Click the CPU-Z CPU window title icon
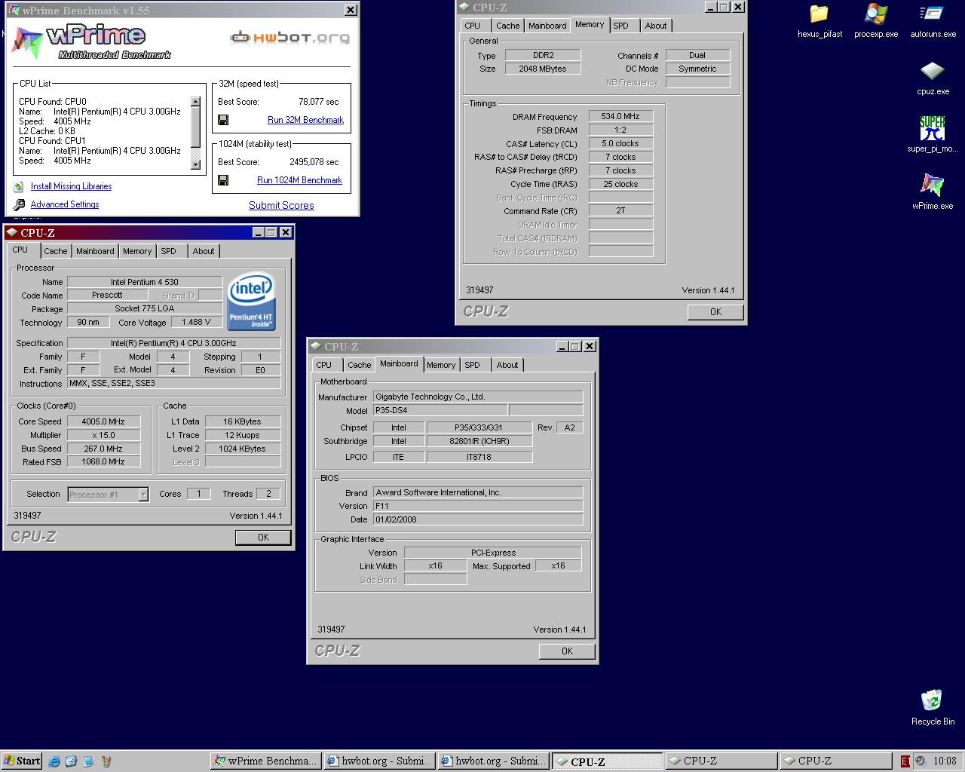The height and width of the screenshot is (772, 965). (11, 232)
